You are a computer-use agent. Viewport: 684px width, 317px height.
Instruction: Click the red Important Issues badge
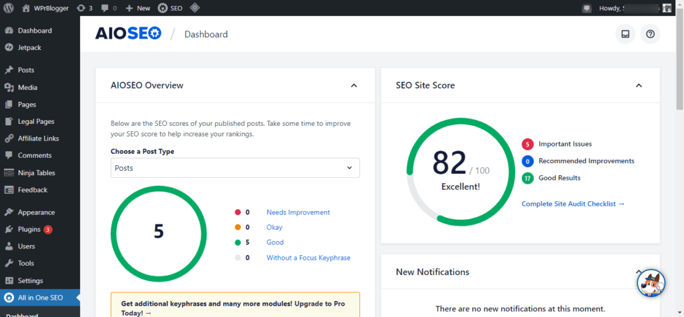pyautogui.click(x=528, y=144)
